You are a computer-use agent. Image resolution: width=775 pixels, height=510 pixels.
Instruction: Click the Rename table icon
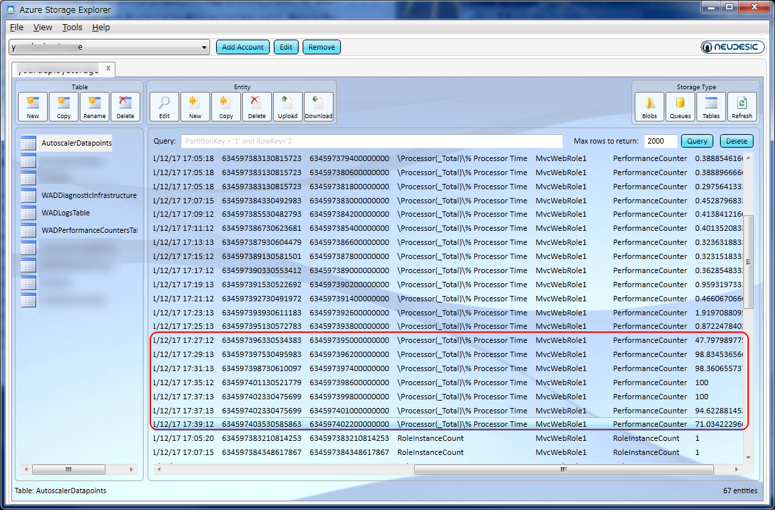pos(95,107)
